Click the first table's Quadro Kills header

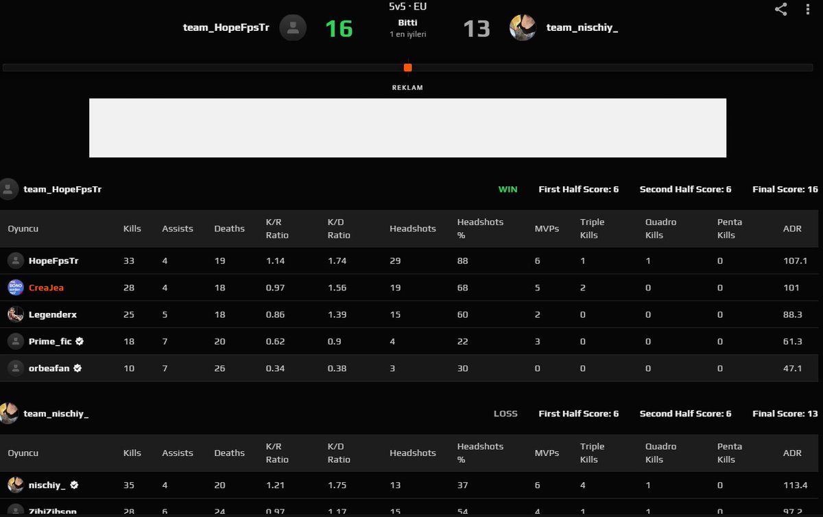click(x=661, y=229)
